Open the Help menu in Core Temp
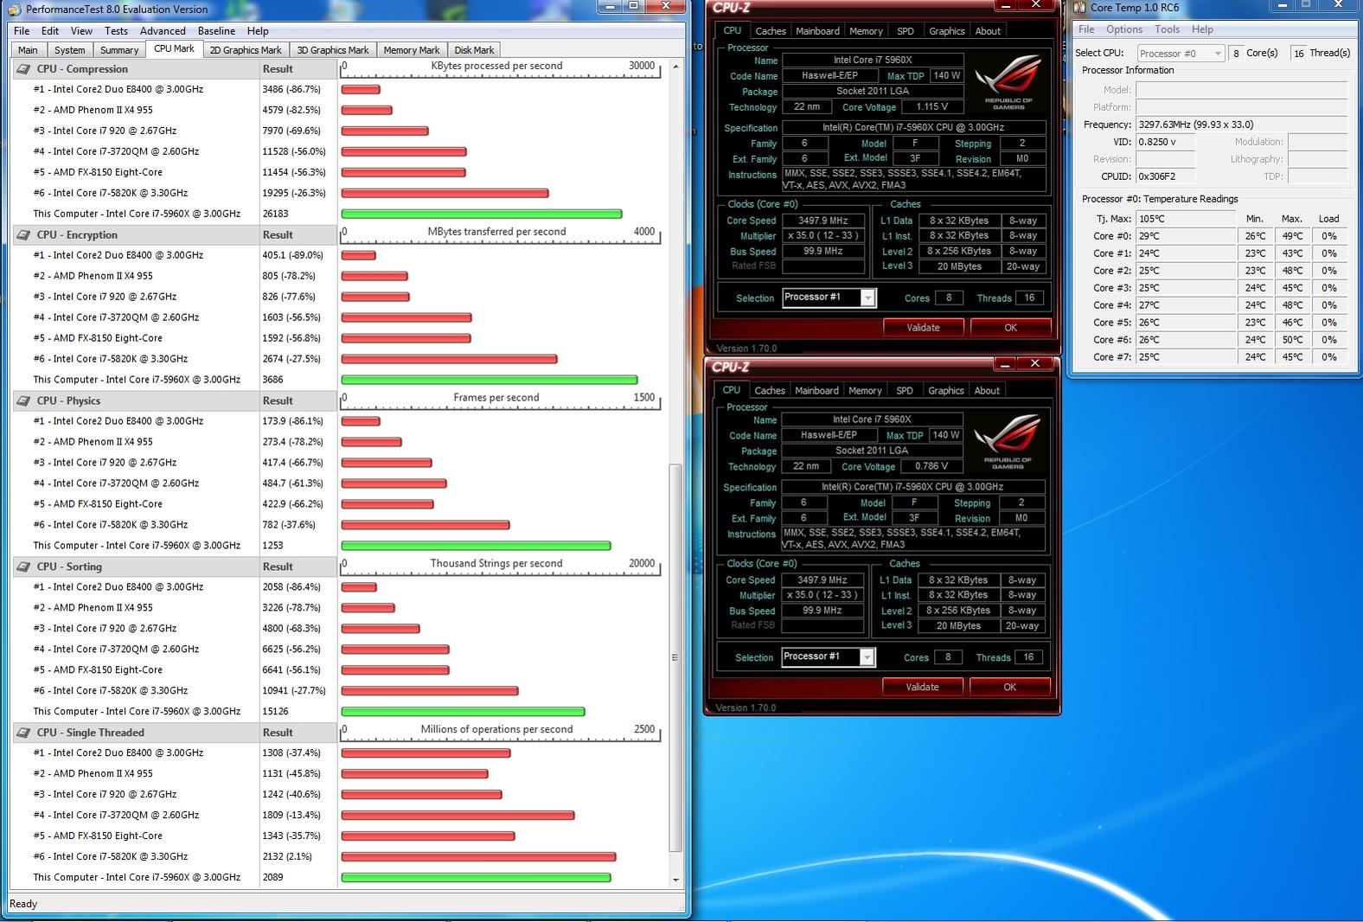1363x922 pixels. click(1202, 29)
